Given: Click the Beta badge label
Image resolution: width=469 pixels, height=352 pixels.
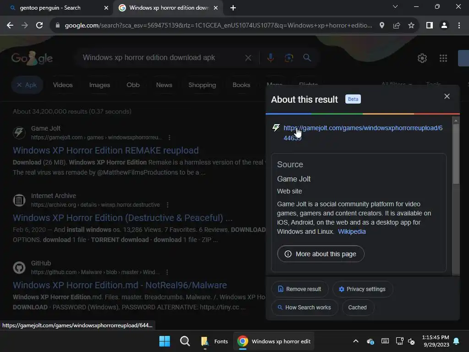Looking at the screenshot, I should pos(353,99).
